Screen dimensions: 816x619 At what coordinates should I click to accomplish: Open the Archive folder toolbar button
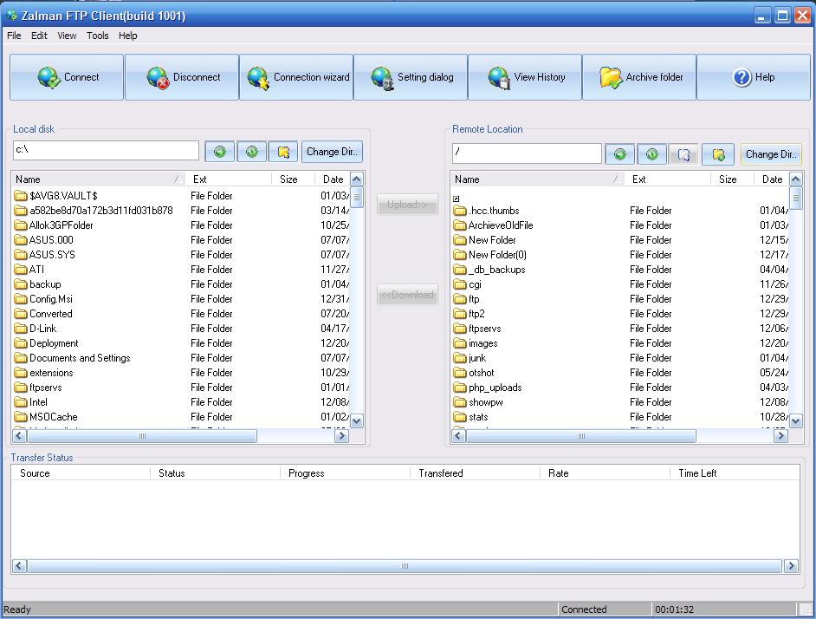tap(639, 77)
